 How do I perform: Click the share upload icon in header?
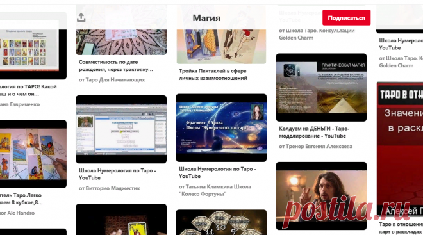[x=81, y=18]
